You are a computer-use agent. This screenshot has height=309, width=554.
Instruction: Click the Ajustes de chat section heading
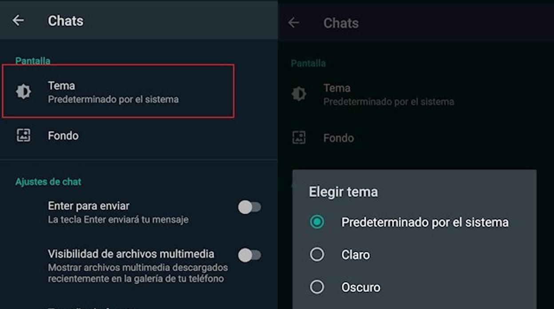click(48, 182)
